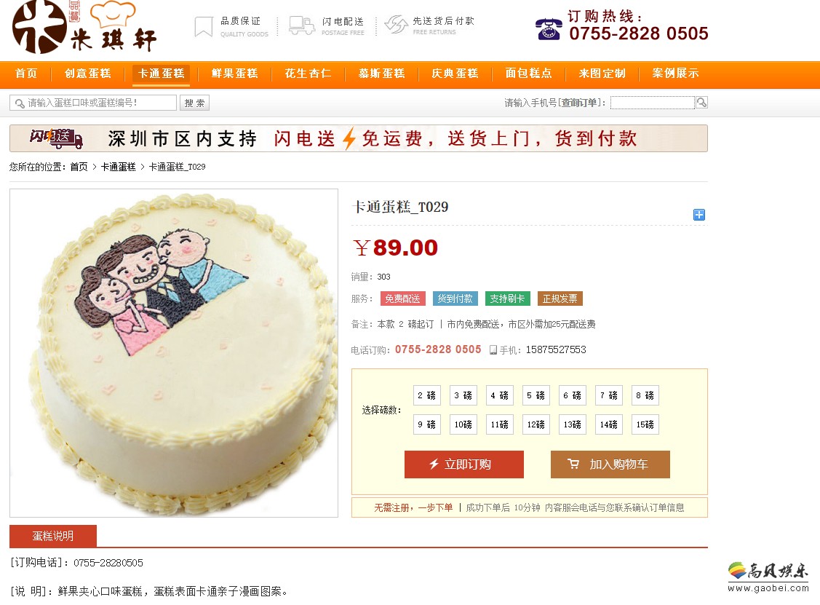Click the red telephone hotline icon

coord(549,29)
